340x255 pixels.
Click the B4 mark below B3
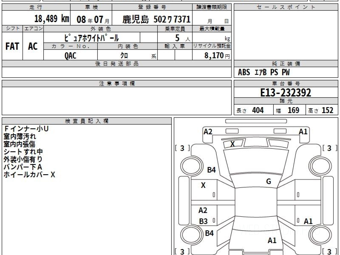tap(209, 233)
